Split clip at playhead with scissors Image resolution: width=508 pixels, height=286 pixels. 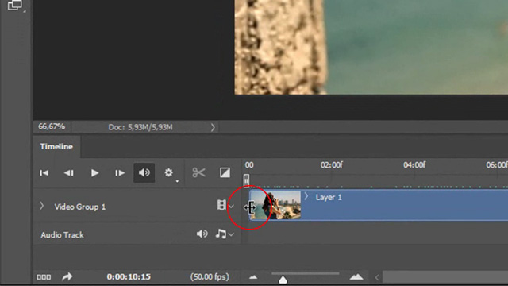coord(198,172)
